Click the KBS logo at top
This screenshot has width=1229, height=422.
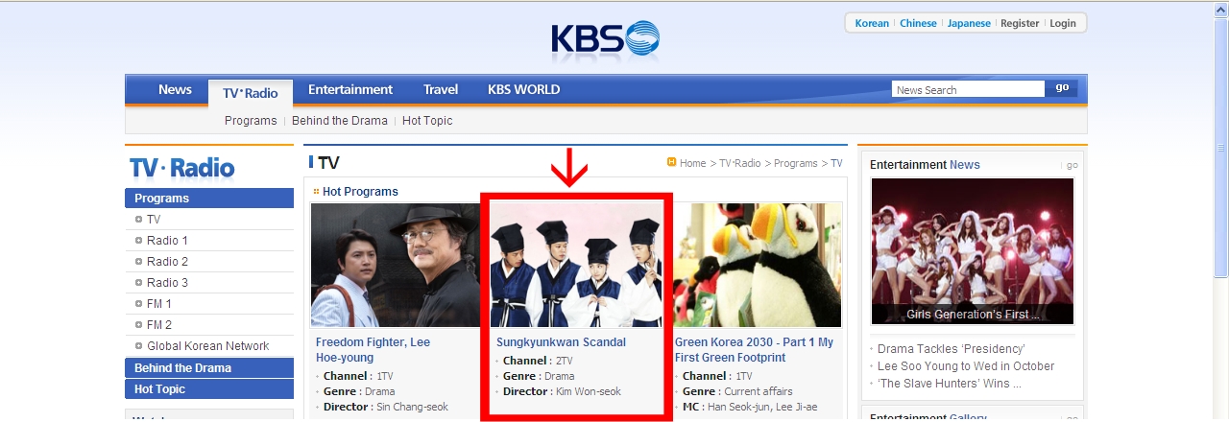pyautogui.click(x=605, y=39)
